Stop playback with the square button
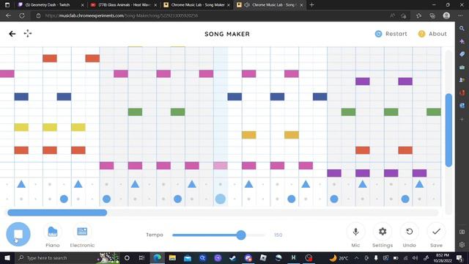The height and width of the screenshot is (264, 469). 18,234
